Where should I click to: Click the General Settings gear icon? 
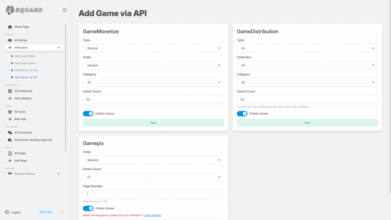[x=10, y=173]
